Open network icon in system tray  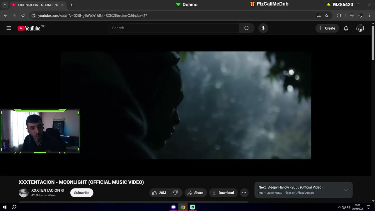click(344, 207)
